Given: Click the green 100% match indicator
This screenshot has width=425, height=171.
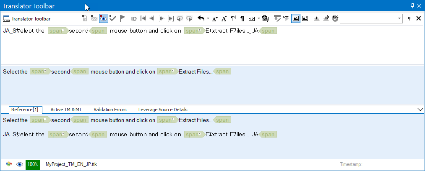Looking at the screenshot, I should (33, 164).
